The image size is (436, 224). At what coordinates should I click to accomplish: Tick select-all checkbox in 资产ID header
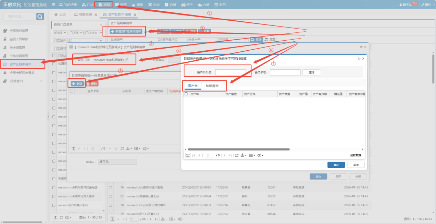(x=186, y=94)
